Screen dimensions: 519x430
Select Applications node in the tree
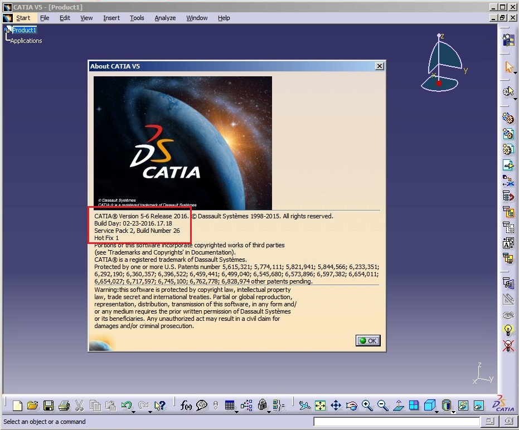pyautogui.click(x=26, y=41)
